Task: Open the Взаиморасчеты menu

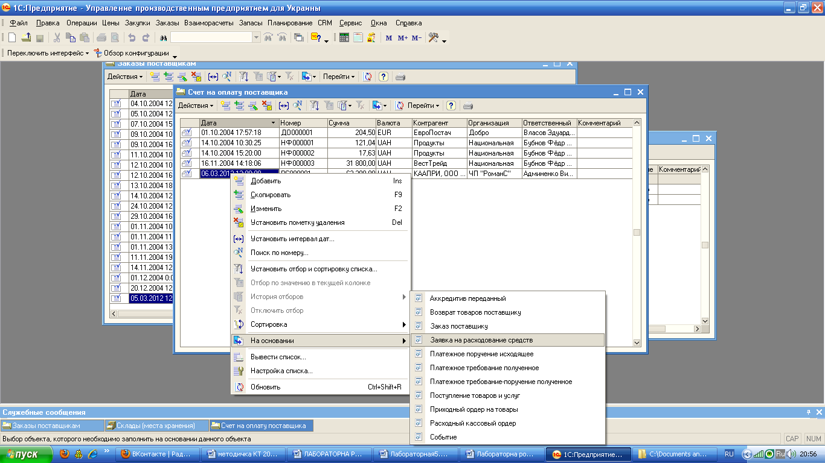Action: point(209,23)
